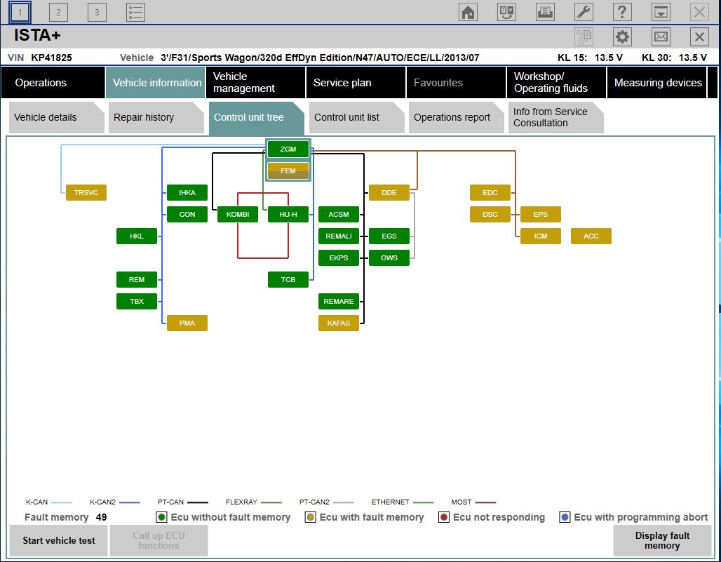Select the ZGM root control unit node
The width and height of the screenshot is (721, 562).
(x=288, y=149)
